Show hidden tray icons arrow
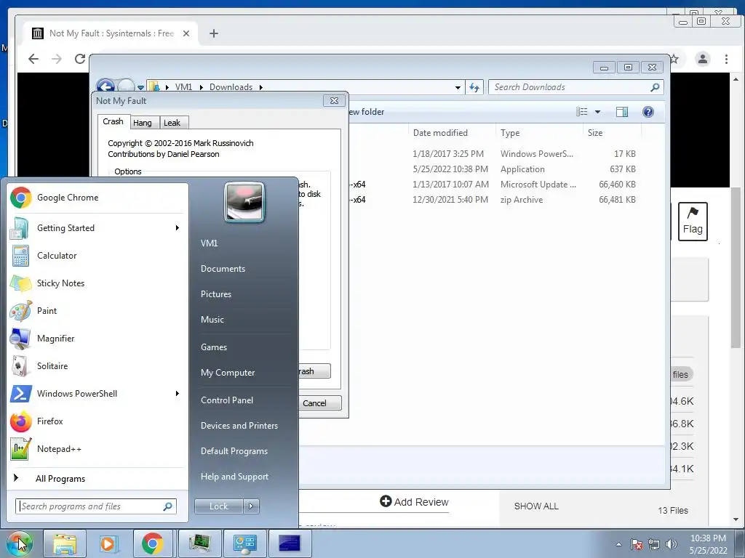The image size is (745, 558). [x=618, y=544]
